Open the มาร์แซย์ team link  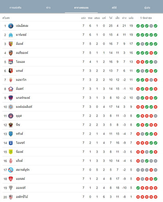click(21, 35)
